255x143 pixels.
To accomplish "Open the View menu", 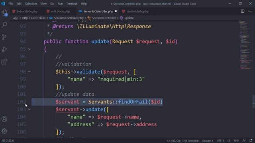I will point(43,4).
